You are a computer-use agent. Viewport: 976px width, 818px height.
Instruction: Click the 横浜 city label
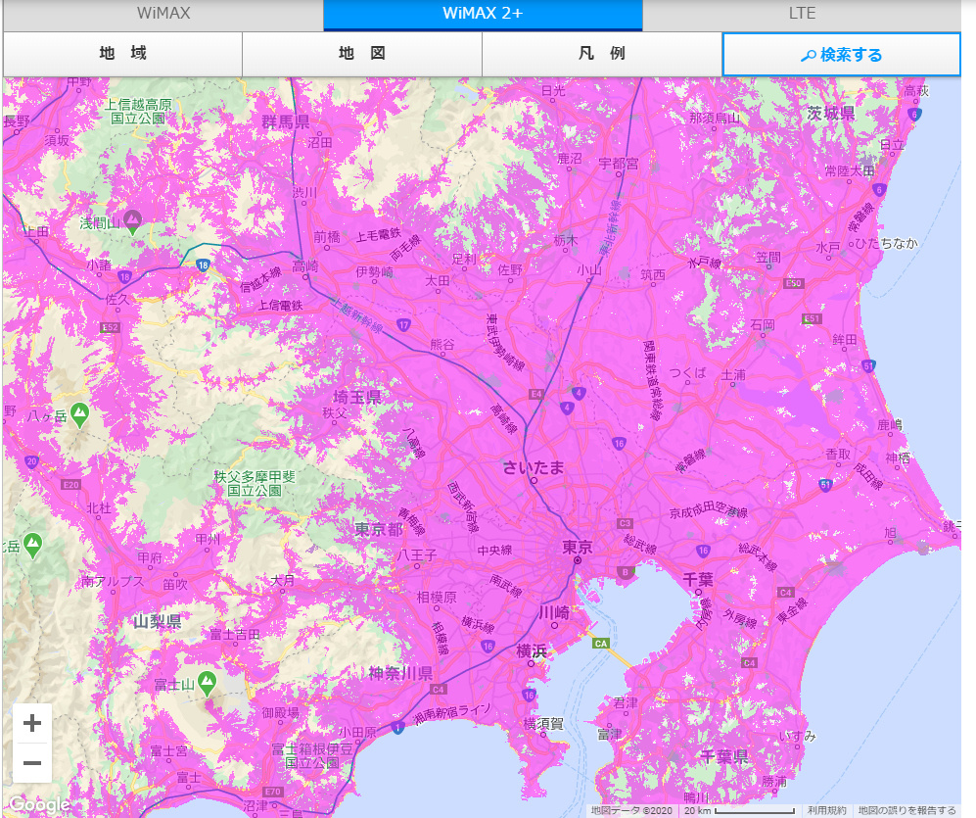[x=532, y=651]
